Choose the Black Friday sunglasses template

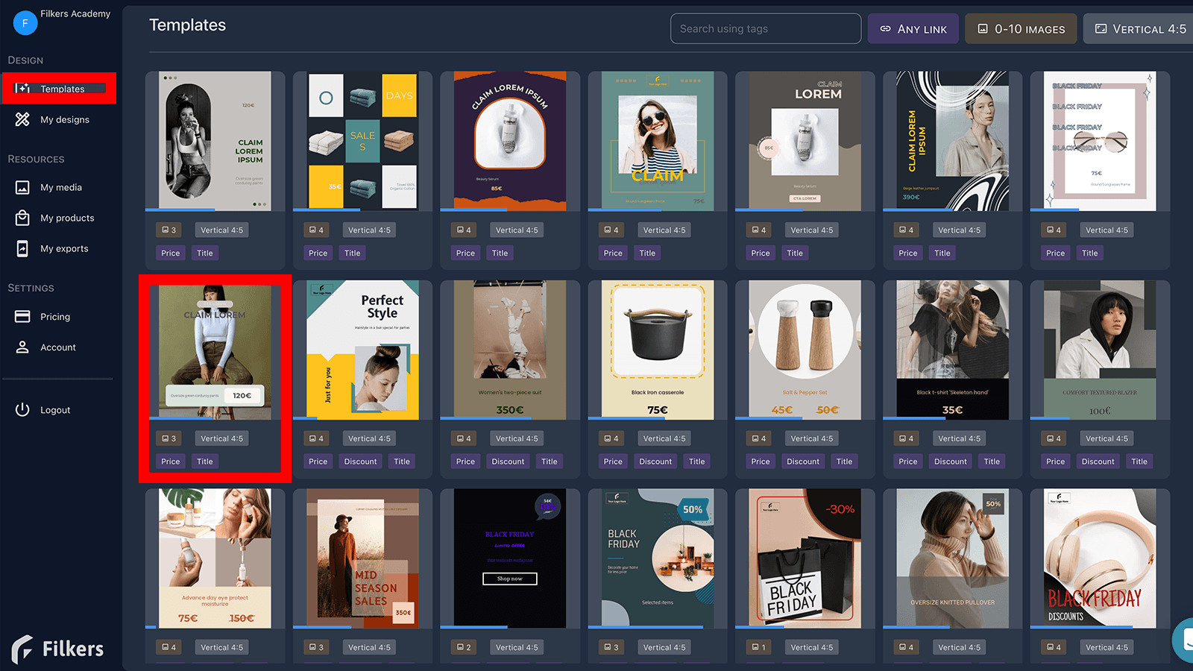tap(1100, 141)
